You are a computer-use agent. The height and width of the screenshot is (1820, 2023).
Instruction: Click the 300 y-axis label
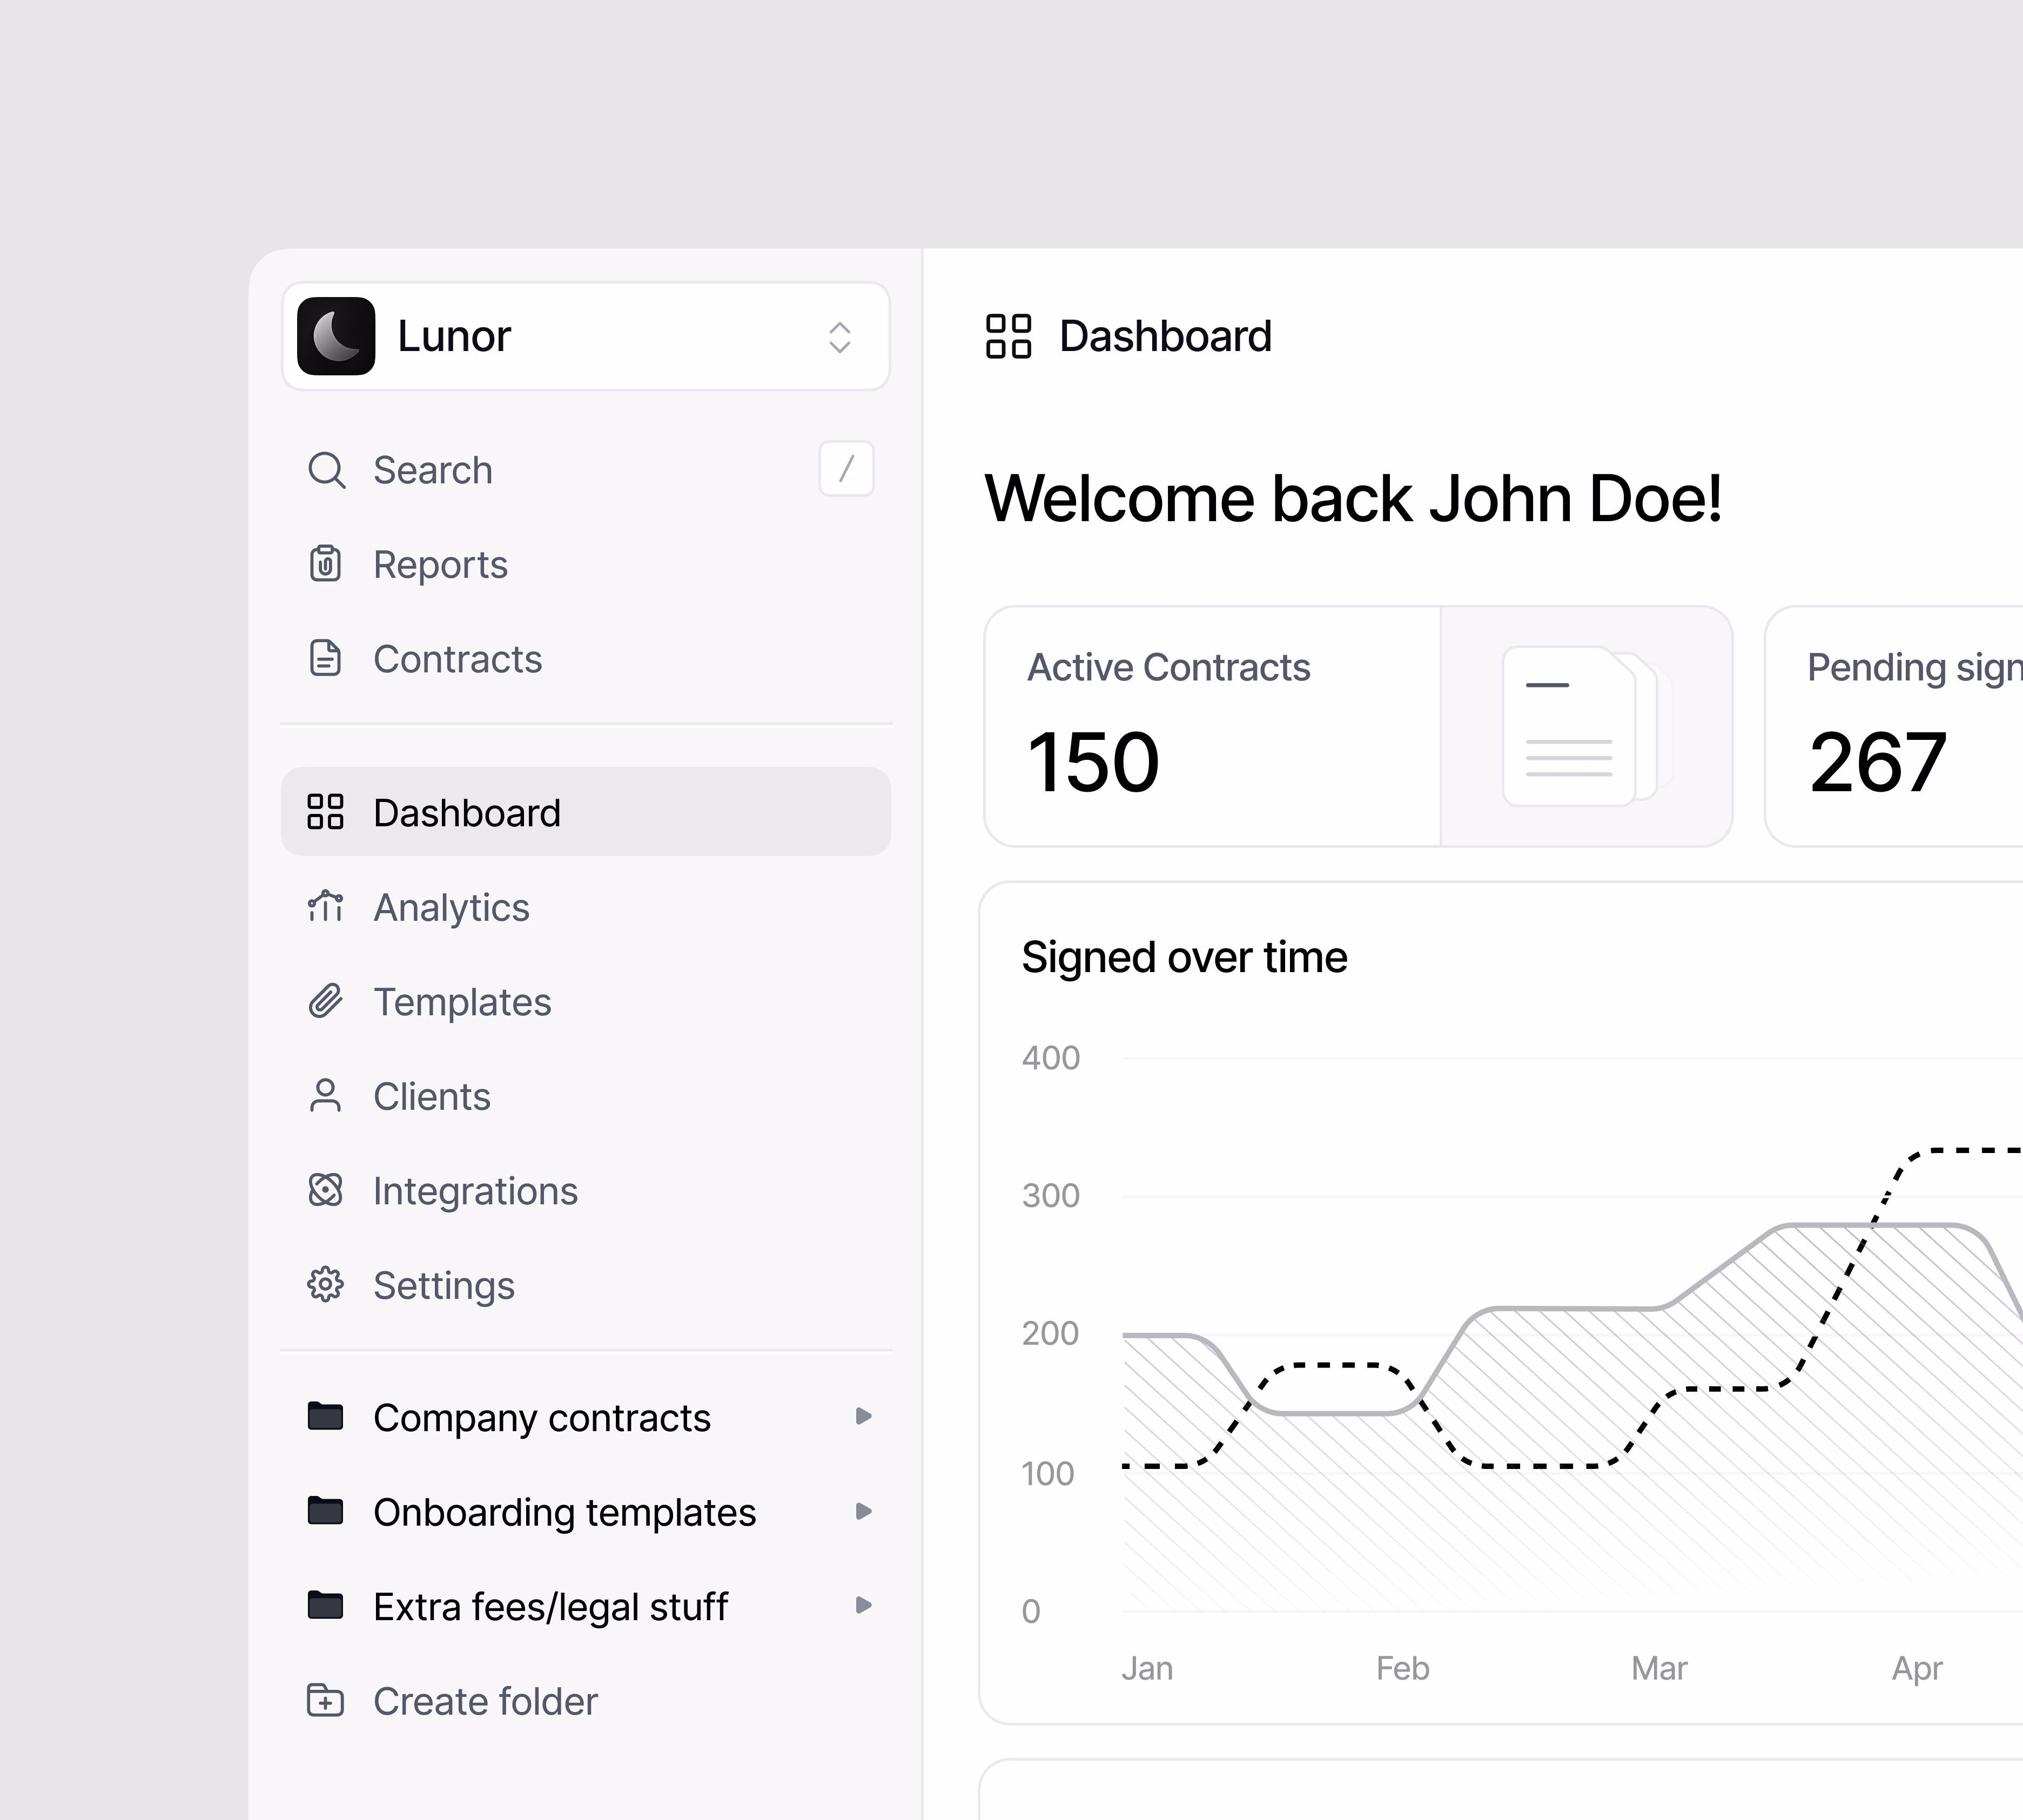(x=1051, y=1196)
